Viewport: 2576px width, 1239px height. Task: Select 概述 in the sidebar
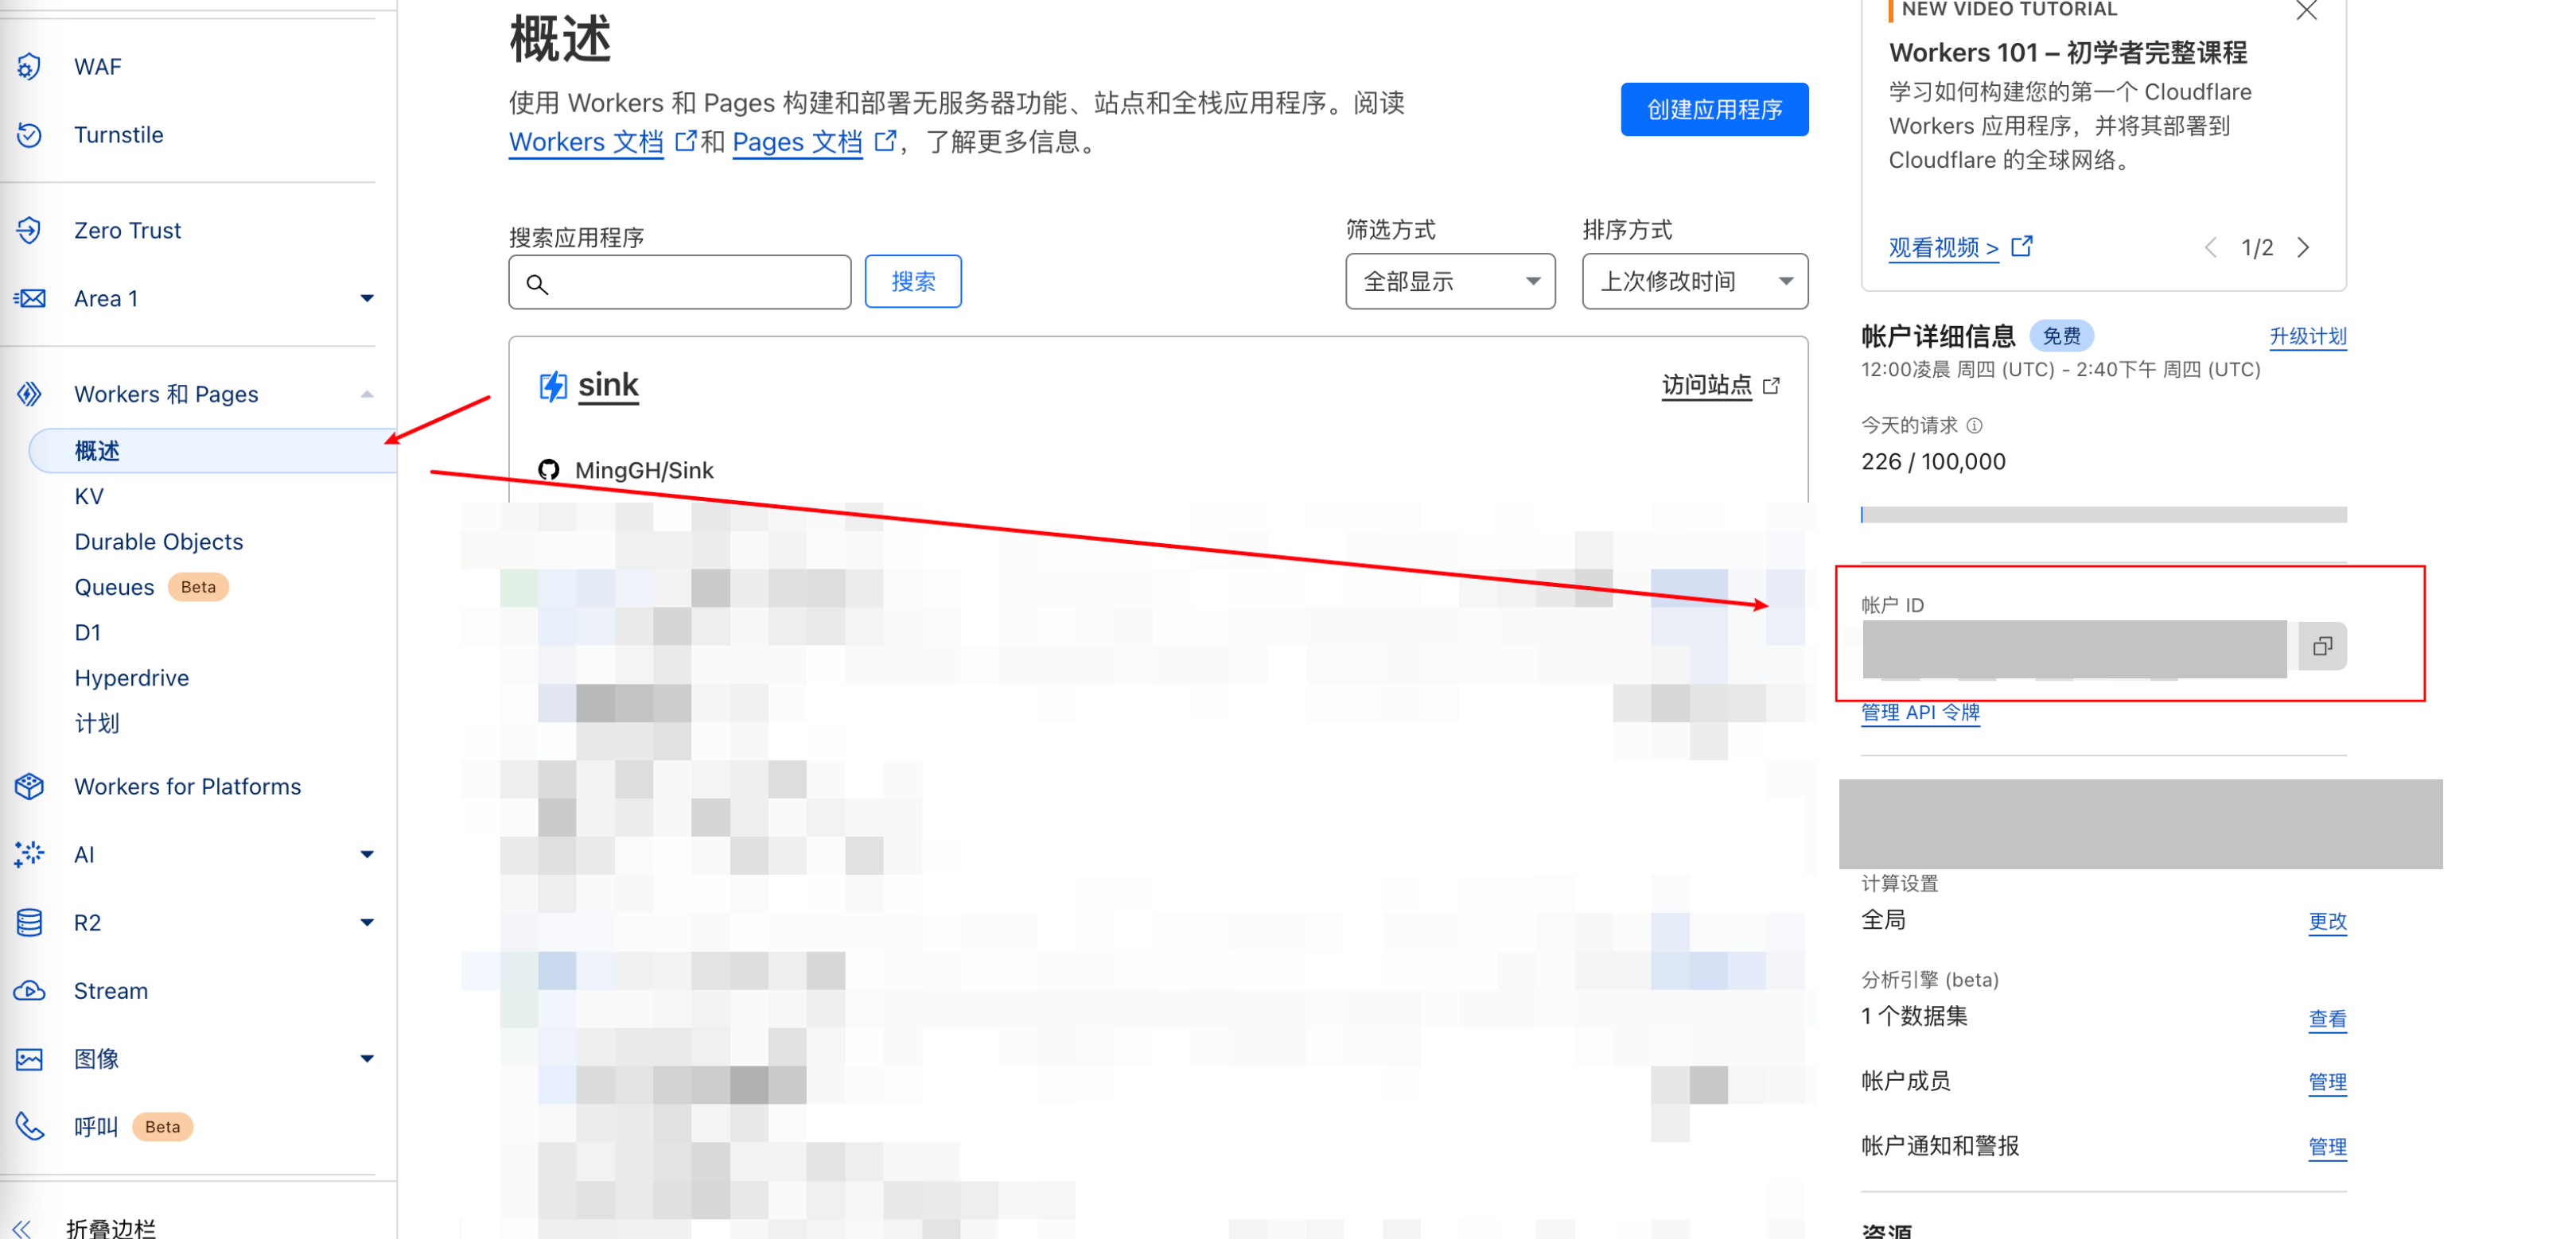coord(213,450)
